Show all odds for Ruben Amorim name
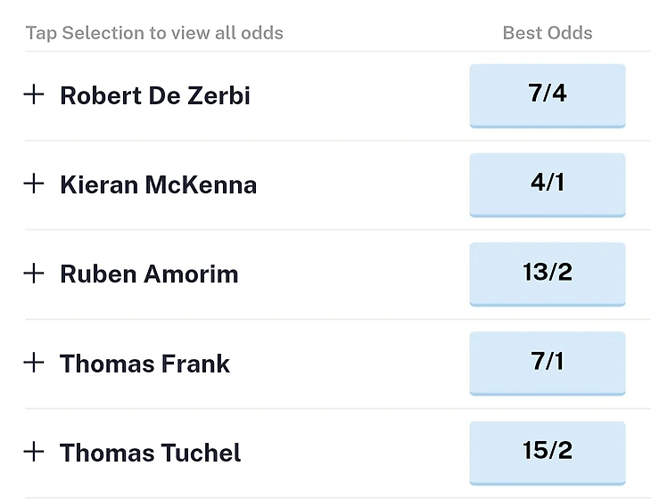 coord(149,274)
